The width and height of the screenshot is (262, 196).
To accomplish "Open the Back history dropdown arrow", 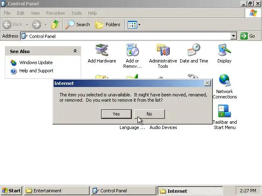I will pyautogui.click(x=27, y=25).
